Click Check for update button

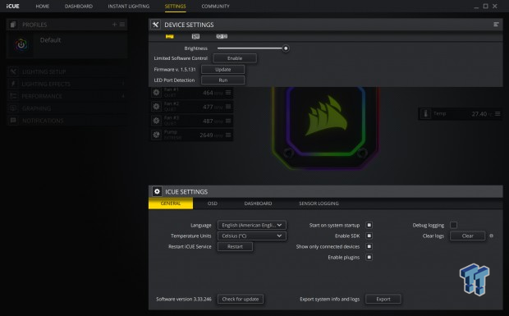click(241, 299)
